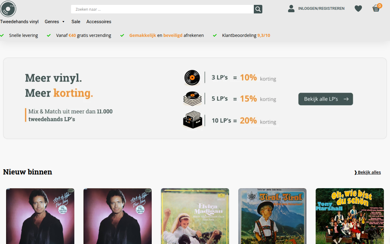This screenshot has width=390, height=244.
Task: Follow the Bekijk alles link
Action: point(368,172)
